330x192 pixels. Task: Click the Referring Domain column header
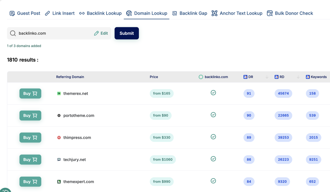[70, 77]
